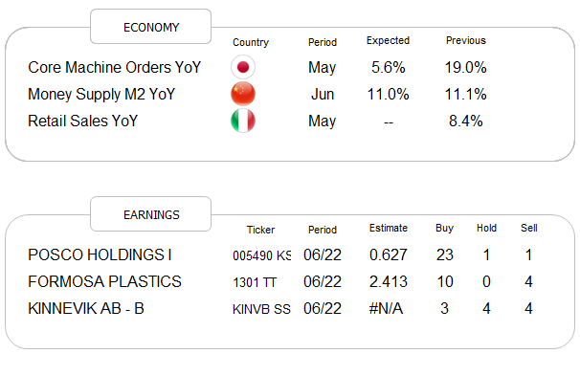580x376 pixels.
Task: Click Sell count 4 for FORMOSA PLASTICS
Action: tap(528, 281)
